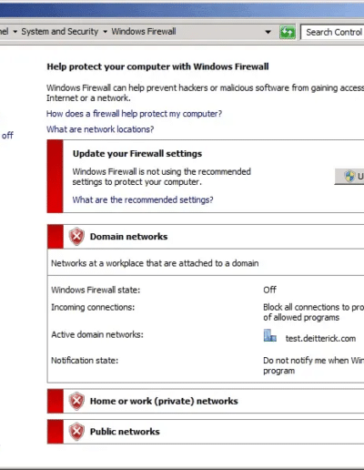Viewport: 364px width, 470px height.
Task: Click the test.deitterick.com network icon
Action: pos(269,336)
